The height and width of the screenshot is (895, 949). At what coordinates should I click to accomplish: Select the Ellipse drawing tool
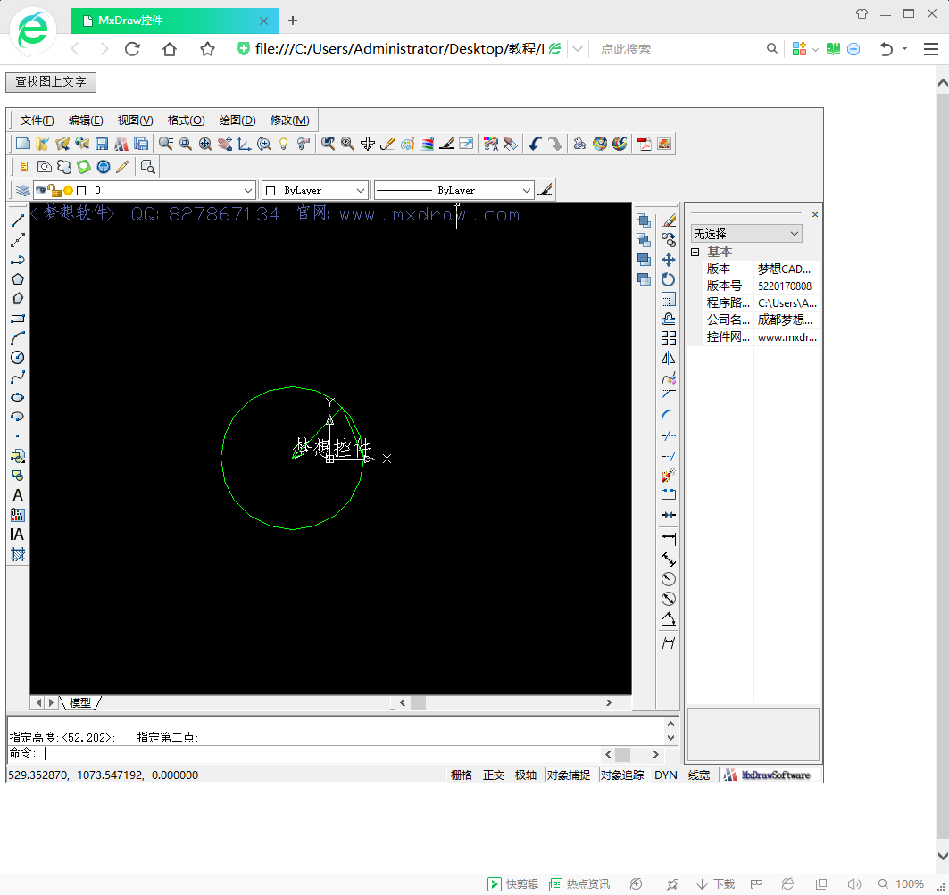tap(18, 397)
